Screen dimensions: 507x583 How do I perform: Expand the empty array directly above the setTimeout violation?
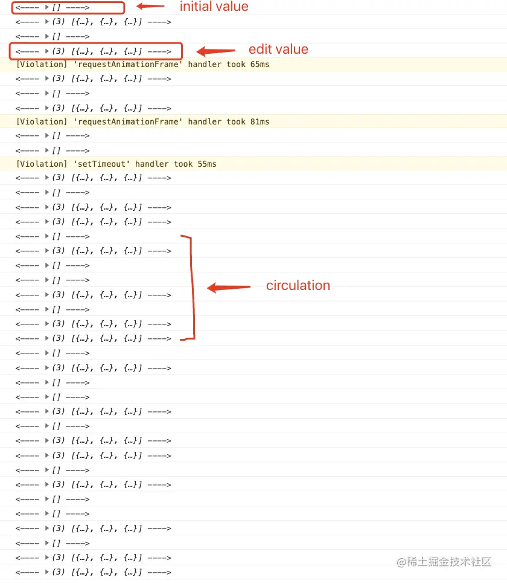point(47,150)
